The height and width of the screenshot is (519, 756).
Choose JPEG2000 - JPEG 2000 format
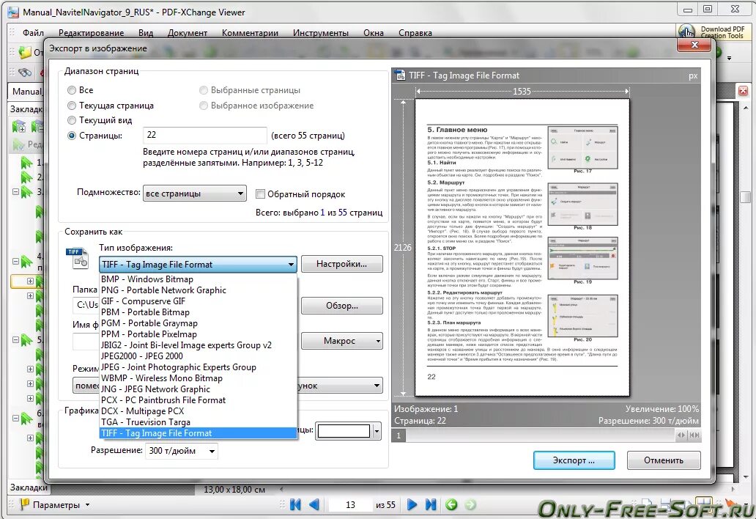click(x=199, y=356)
